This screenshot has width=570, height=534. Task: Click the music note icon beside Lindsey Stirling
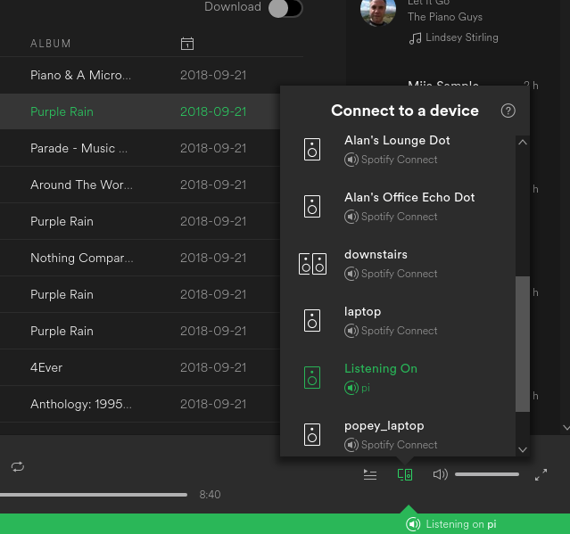click(x=415, y=38)
